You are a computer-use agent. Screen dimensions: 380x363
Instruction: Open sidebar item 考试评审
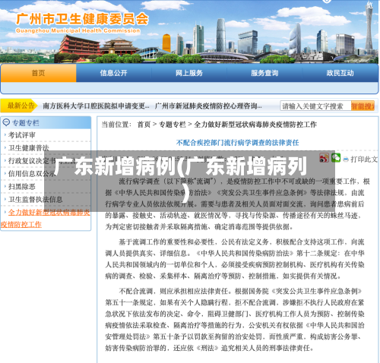coord(22,135)
